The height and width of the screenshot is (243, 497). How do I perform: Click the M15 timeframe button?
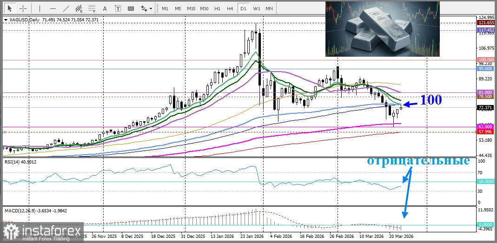point(191,8)
